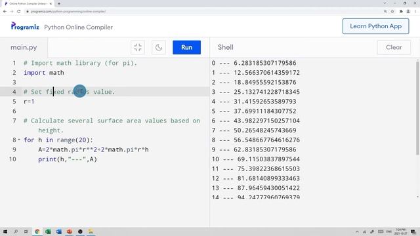
Task: Close the Online Python Compiler tab
Action: 51,4
